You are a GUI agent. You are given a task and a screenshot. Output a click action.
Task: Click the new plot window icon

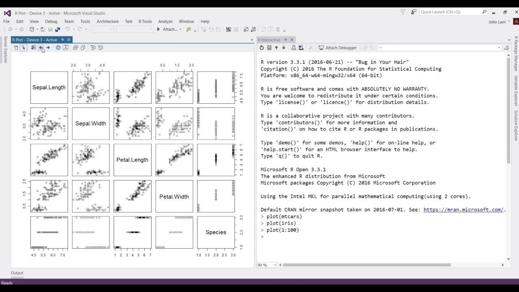click(16, 48)
